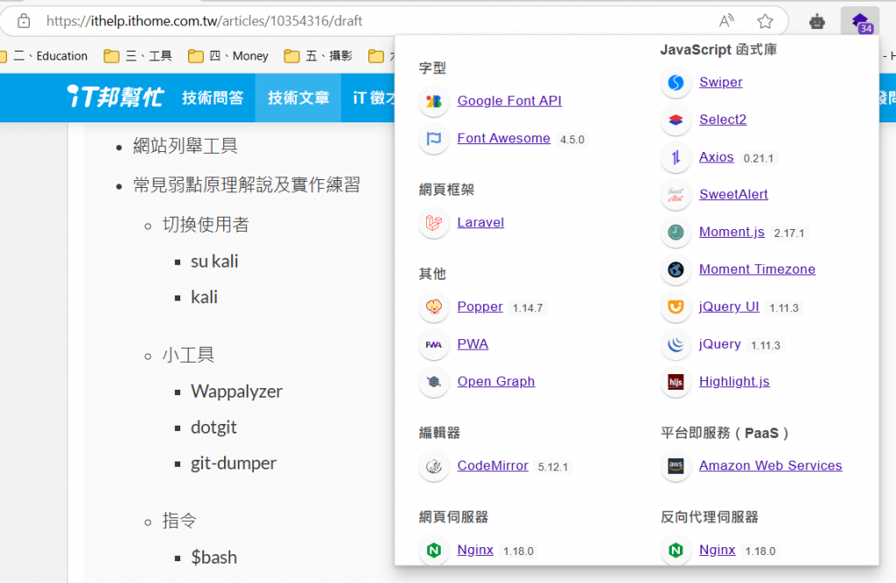The image size is (896, 583).
Task: Click the Highlight.js logo icon
Action: pos(675,381)
